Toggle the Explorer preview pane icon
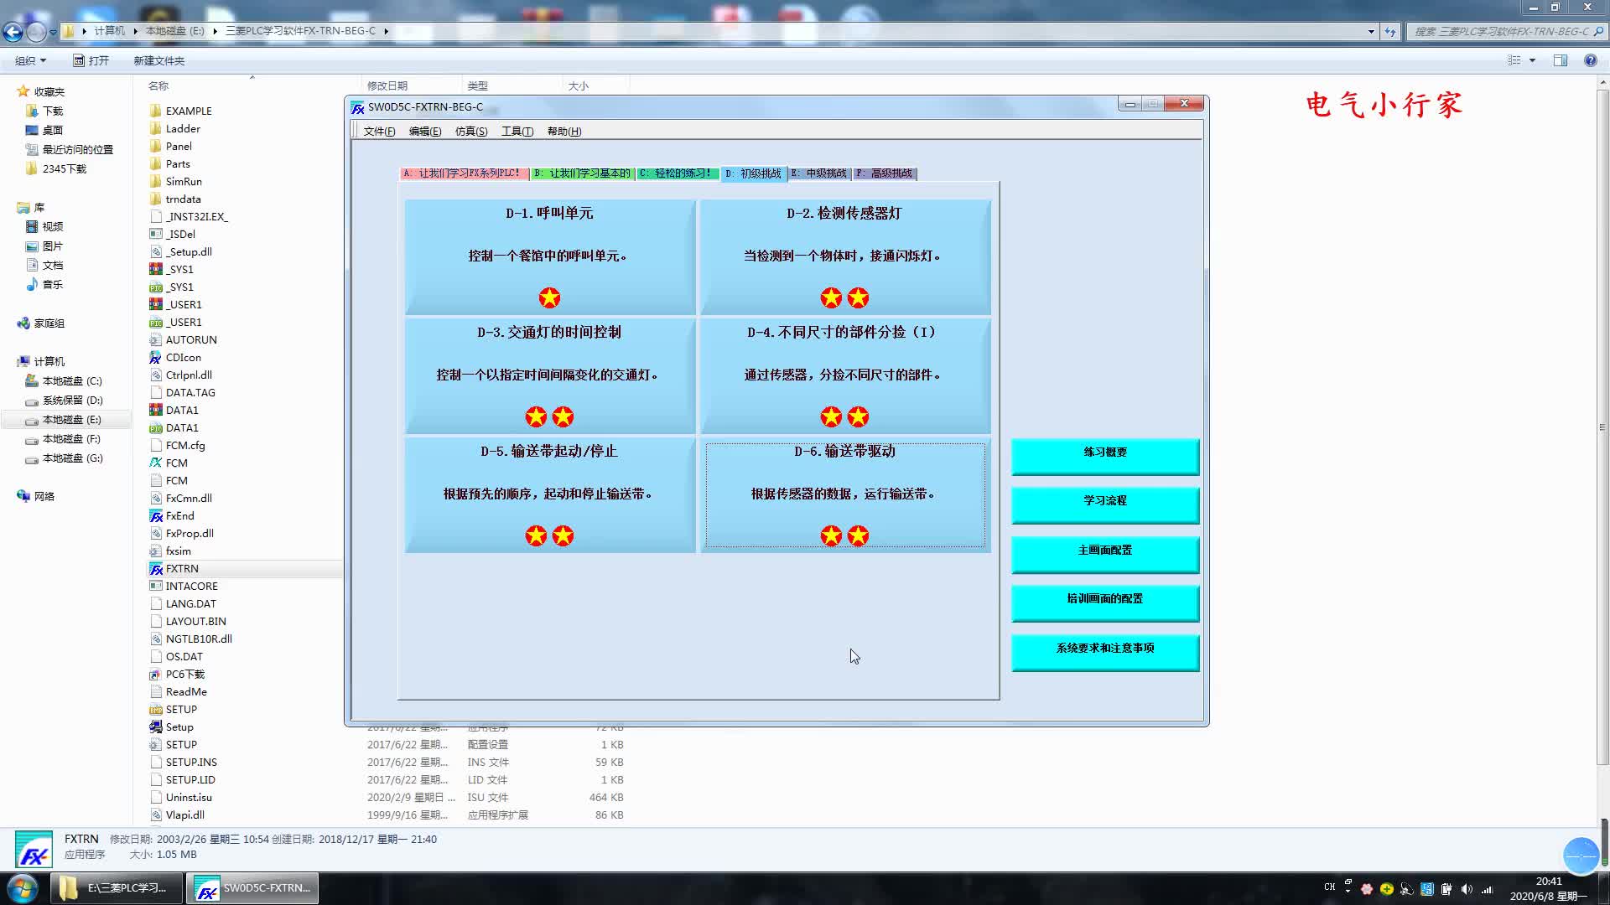 point(1561,60)
